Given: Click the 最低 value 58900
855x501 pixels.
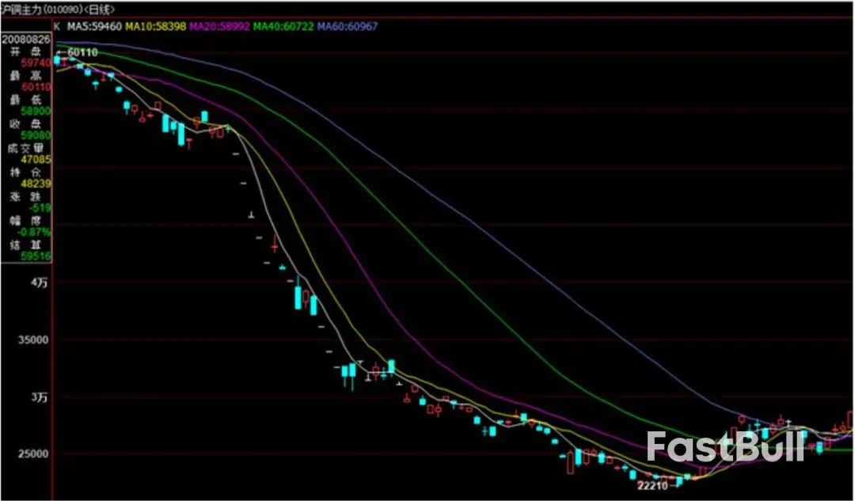Looking at the screenshot, I should pos(36,112).
